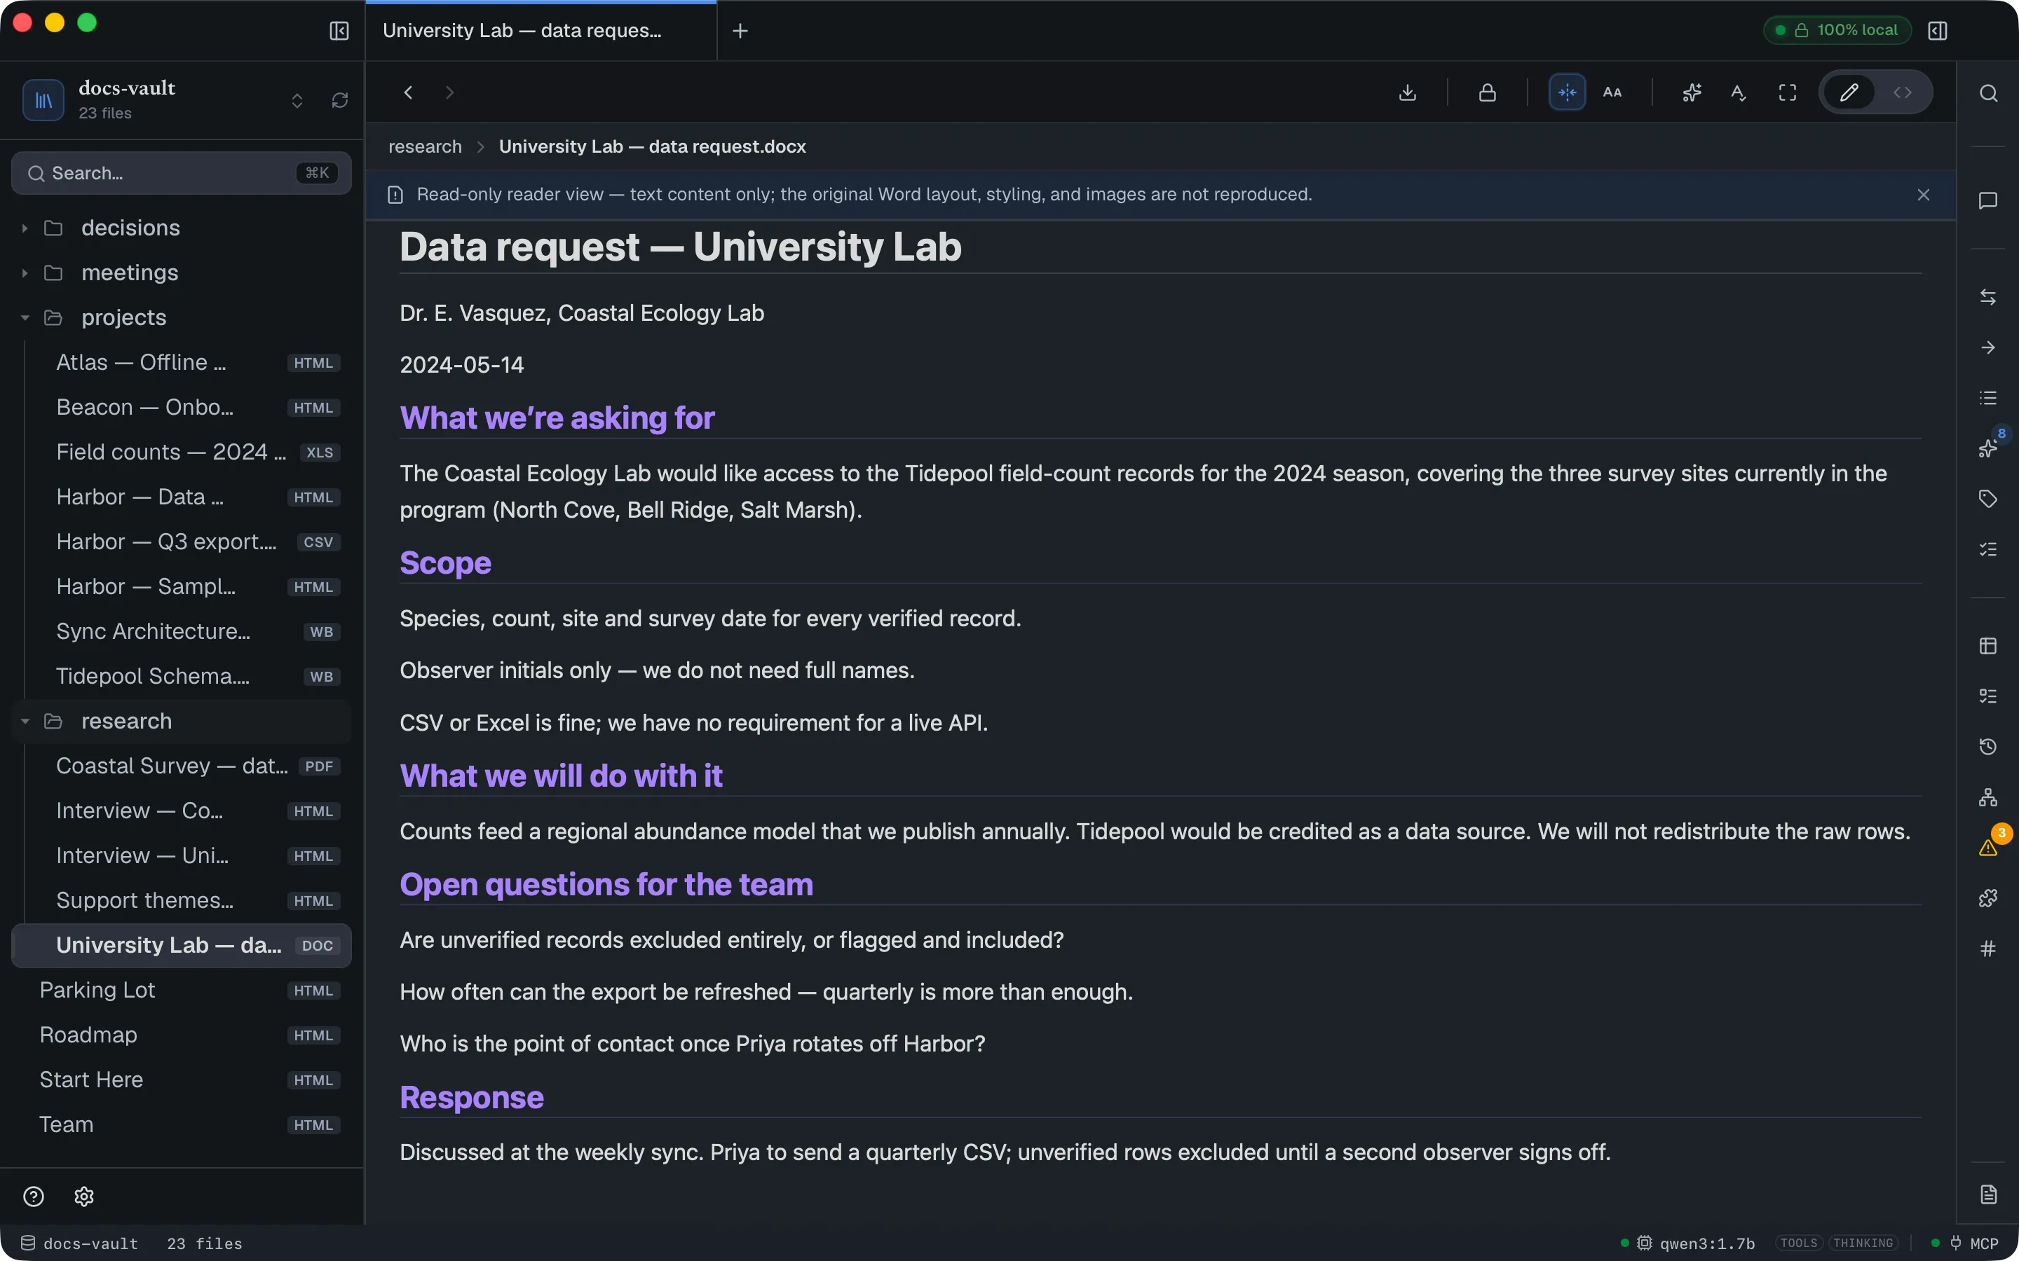Focus the sidebar Search field

pos(182,172)
